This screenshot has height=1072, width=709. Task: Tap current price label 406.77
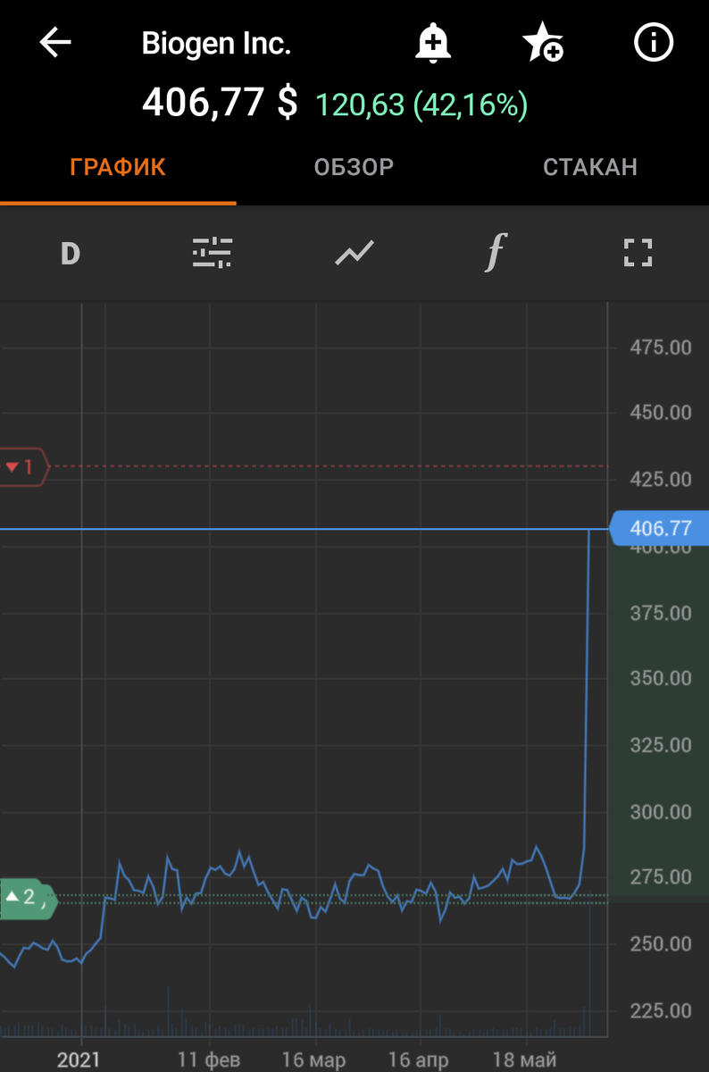point(659,529)
